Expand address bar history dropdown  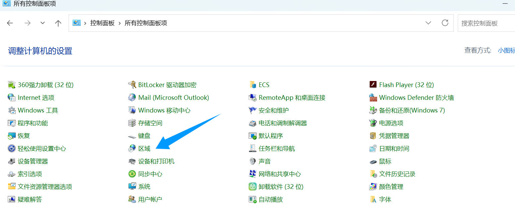(428, 23)
